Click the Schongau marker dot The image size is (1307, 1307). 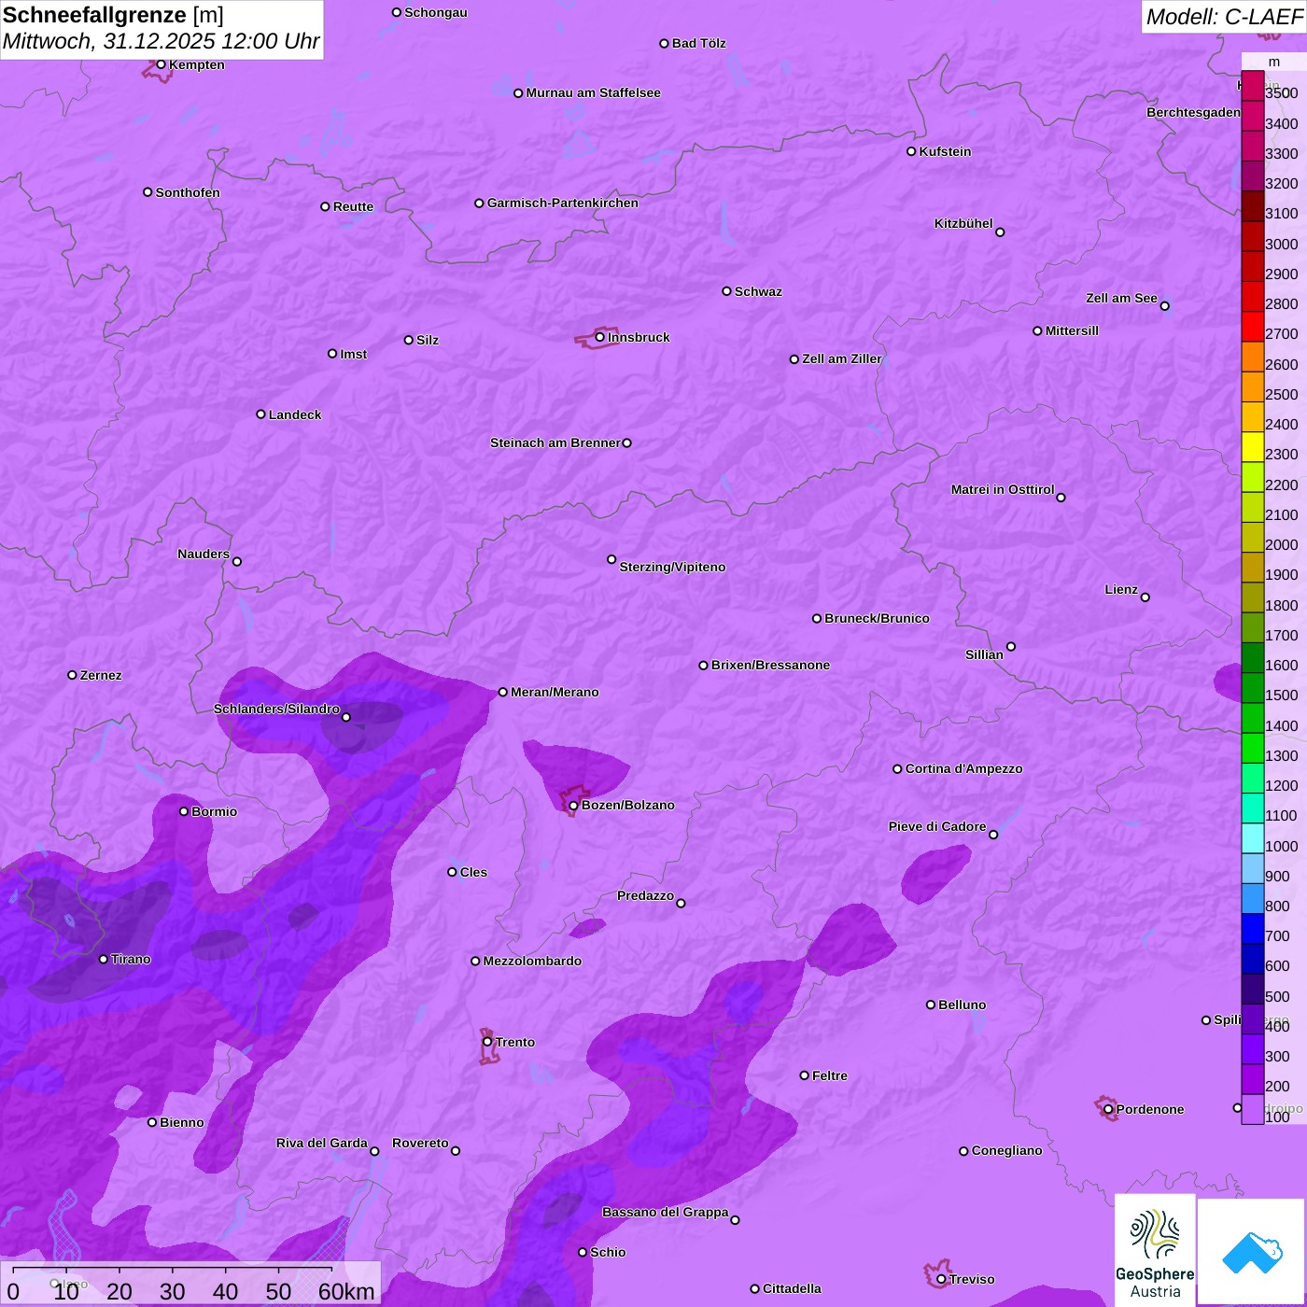click(x=397, y=12)
